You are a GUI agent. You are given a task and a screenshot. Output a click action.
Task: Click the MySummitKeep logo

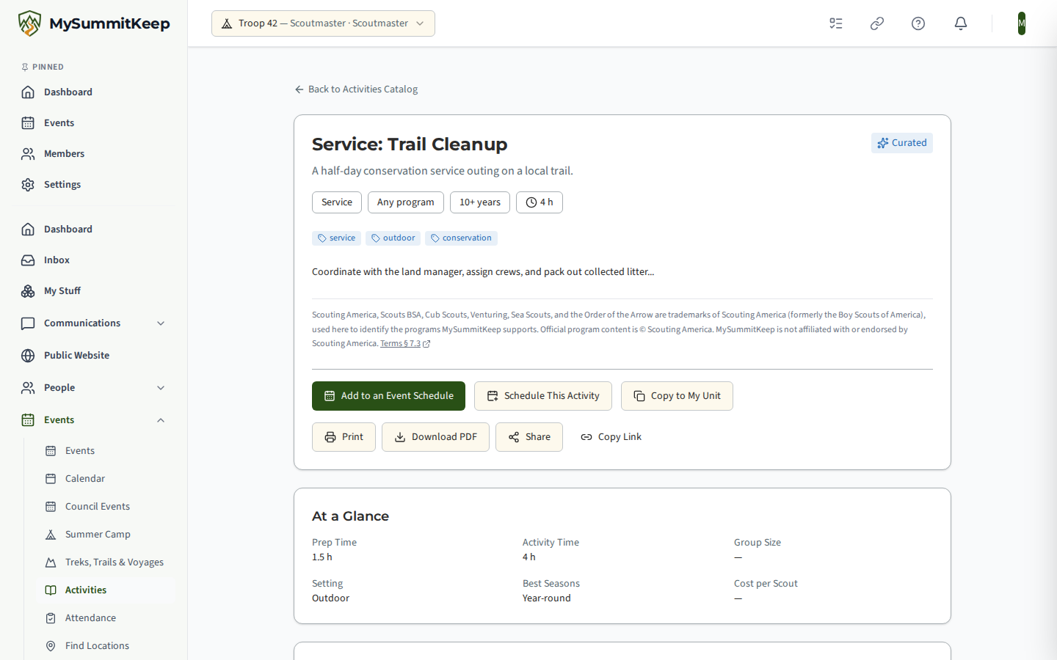(94, 23)
